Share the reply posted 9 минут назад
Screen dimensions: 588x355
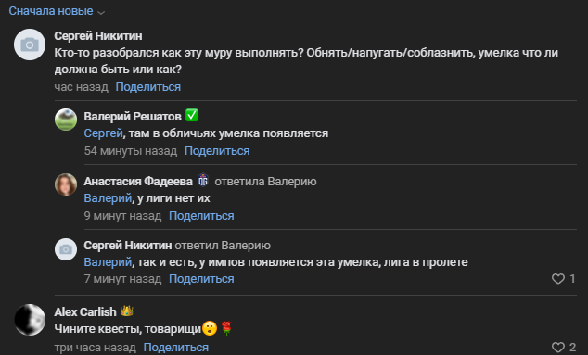click(x=201, y=216)
